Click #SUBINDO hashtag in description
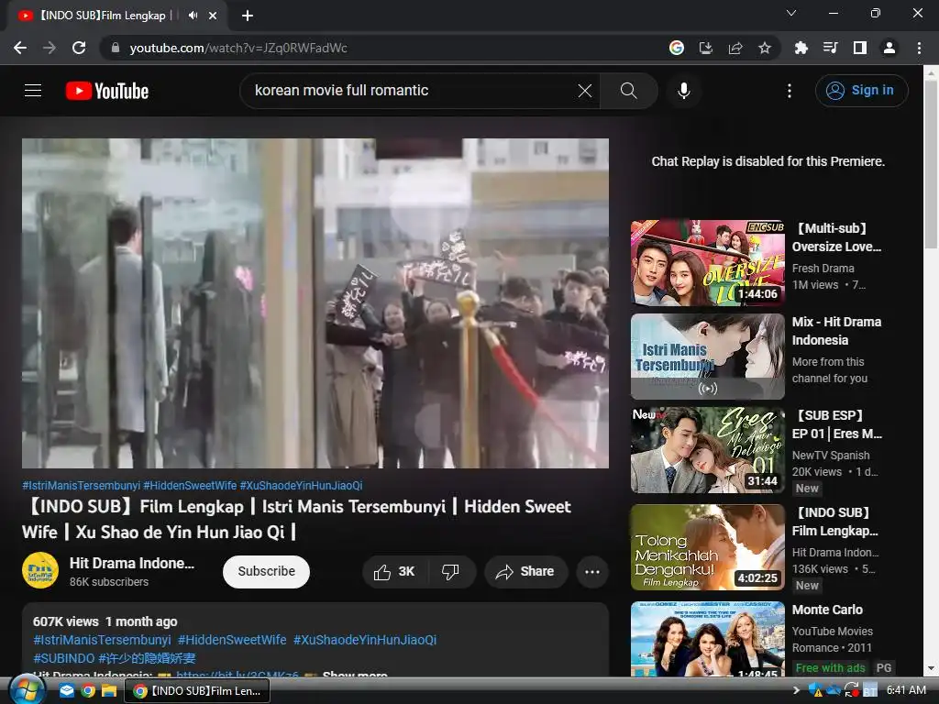Viewport: 939px width, 704px height. (x=63, y=658)
